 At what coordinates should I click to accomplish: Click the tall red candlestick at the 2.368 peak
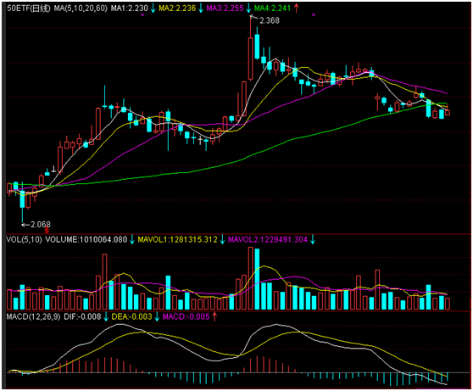[251, 58]
